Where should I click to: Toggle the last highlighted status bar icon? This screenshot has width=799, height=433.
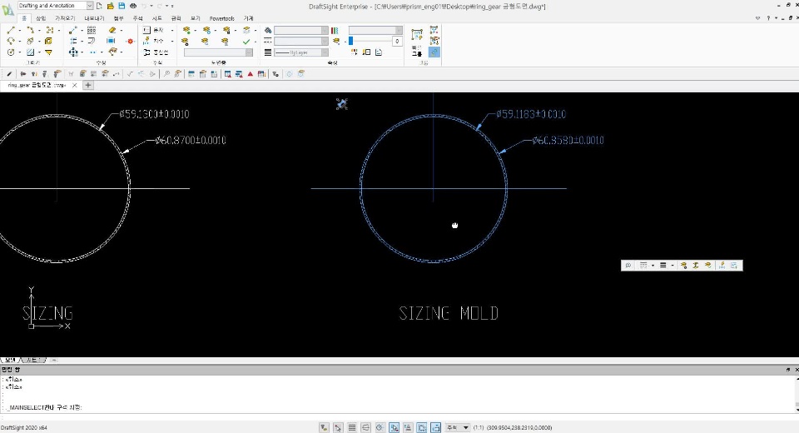(x=435, y=427)
